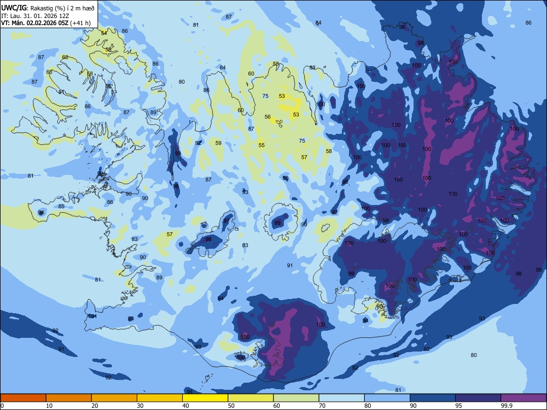Click the map value '54' in the northwest
This screenshot has height=410, width=547.
tap(104, 33)
